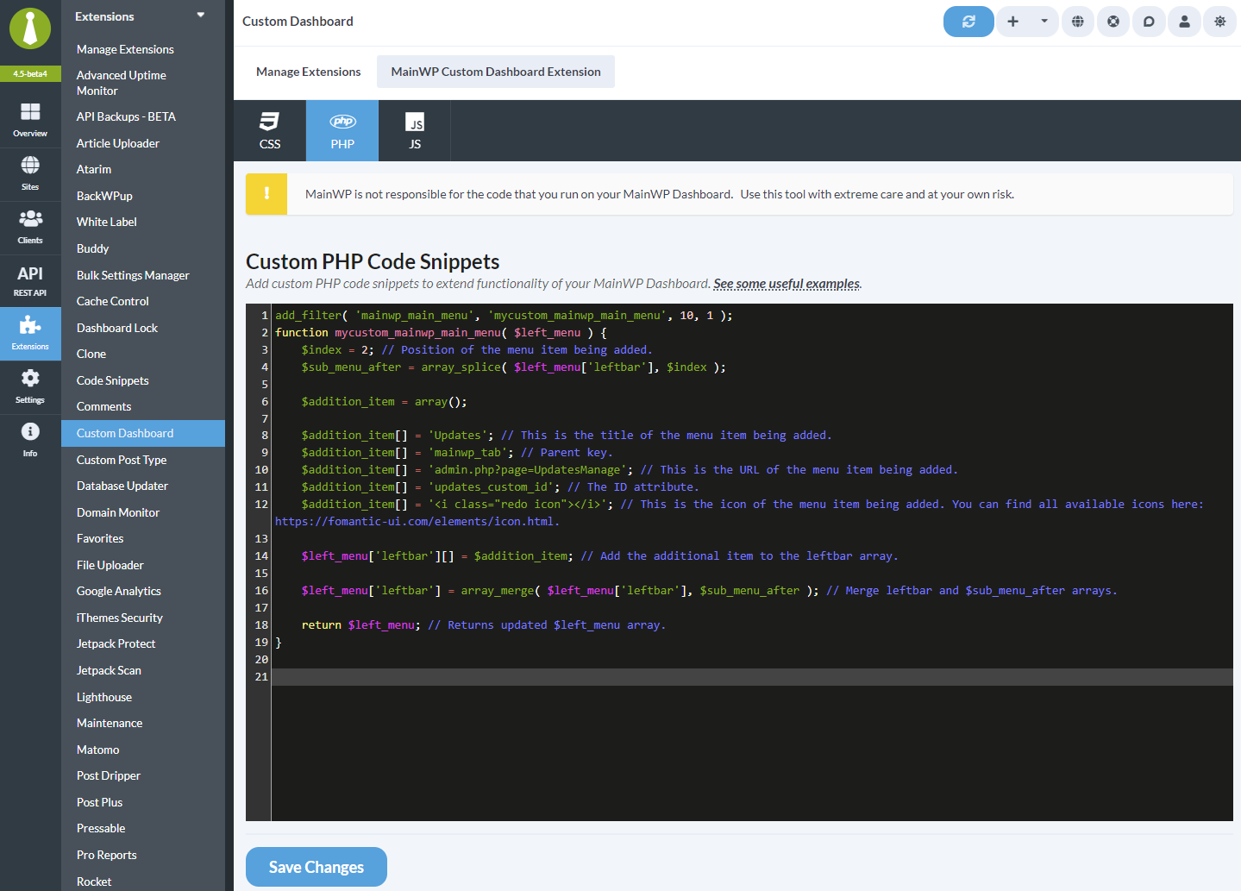
Task: Open the See some useful examples link
Action: click(785, 283)
